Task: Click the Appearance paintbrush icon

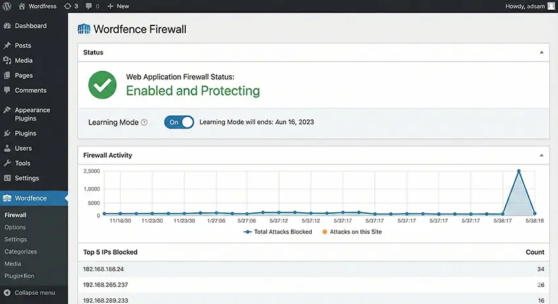Action: pyautogui.click(x=7, y=109)
